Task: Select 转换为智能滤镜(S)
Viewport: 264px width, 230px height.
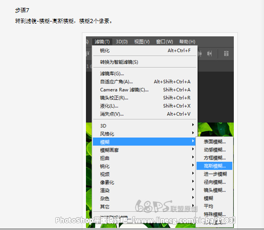Action: coord(145,62)
